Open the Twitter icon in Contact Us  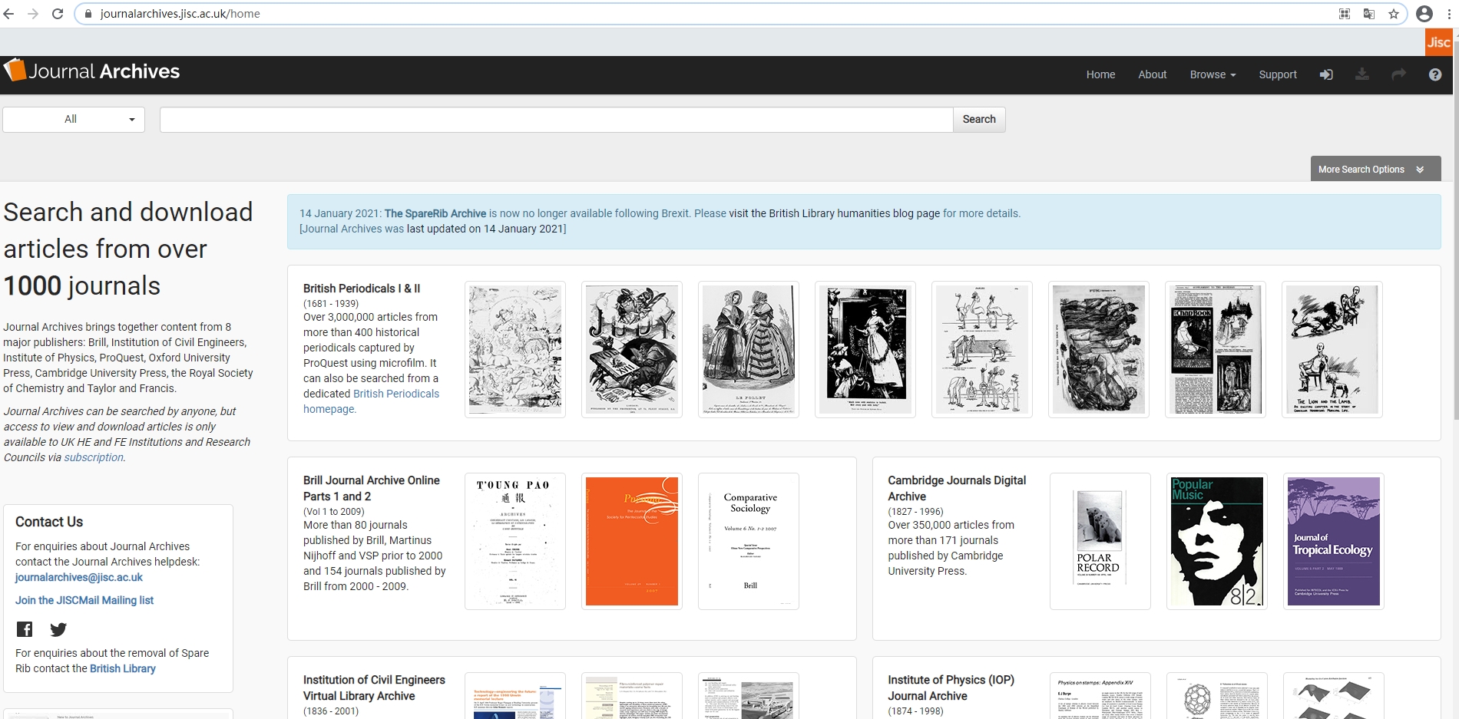pos(58,629)
